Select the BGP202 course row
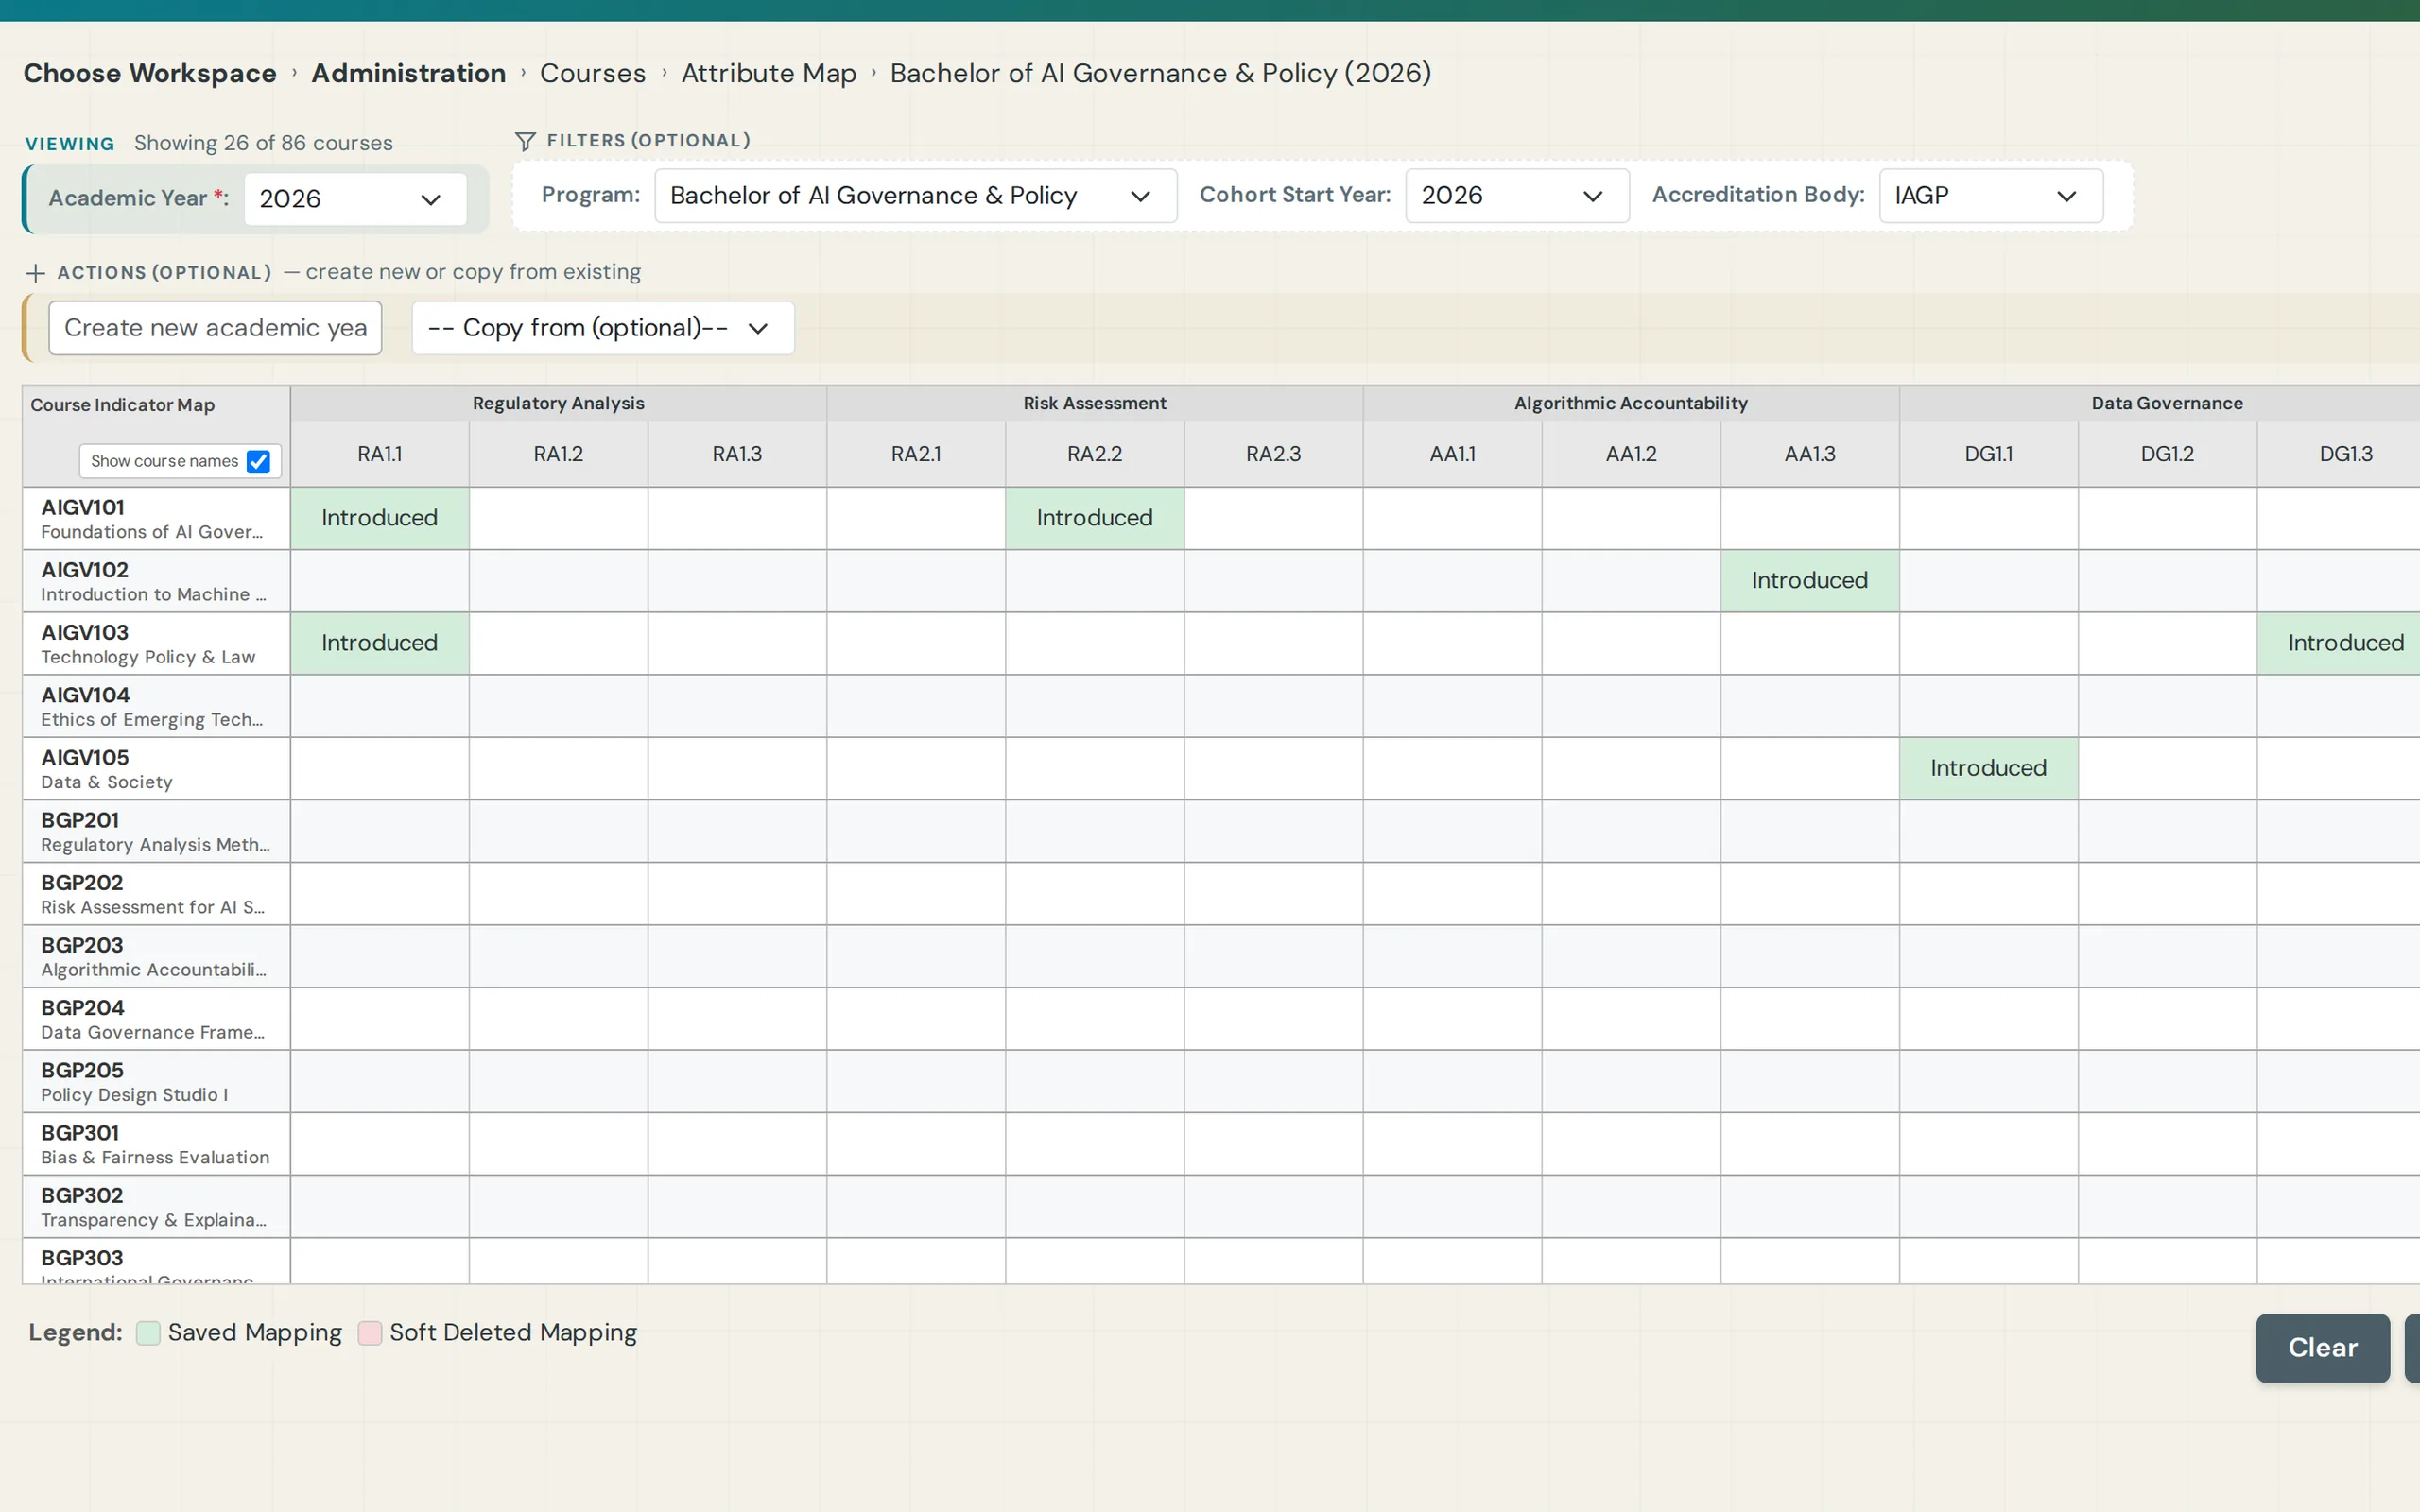This screenshot has height=1512, width=2420. tap(156, 894)
